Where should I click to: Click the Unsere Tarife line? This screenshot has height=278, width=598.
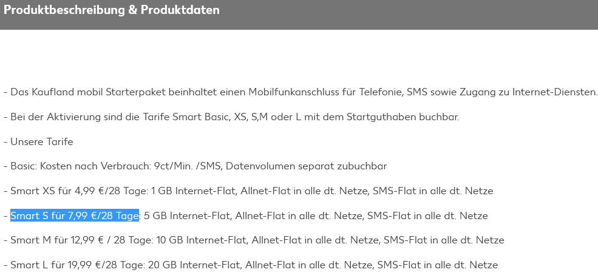[x=38, y=142]
